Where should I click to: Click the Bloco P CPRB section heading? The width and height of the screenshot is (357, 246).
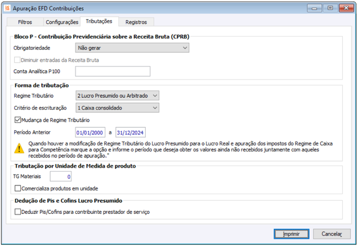click(102, 37)
